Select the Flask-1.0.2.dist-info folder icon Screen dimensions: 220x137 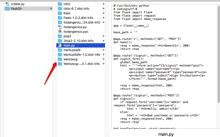click(60, 18)
